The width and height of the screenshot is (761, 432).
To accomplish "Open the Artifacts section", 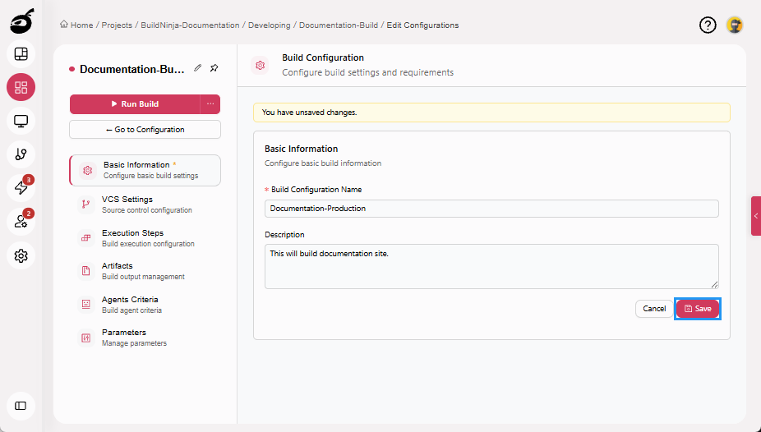I will coord(145,271).
